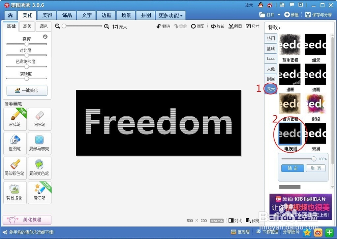
Task: Apply the 漫画 effect thumbnail
Action: (290, 74)
